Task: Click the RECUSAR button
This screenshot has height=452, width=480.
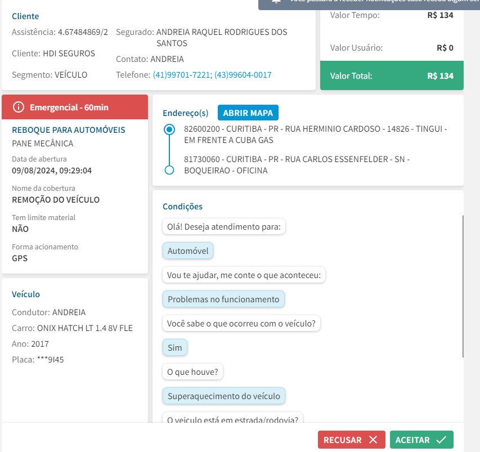Action: [x=351, y=440]
